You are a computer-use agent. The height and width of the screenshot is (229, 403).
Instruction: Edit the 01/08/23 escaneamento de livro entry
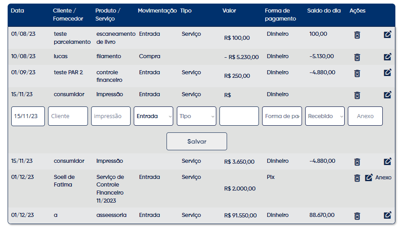[387, 34]
